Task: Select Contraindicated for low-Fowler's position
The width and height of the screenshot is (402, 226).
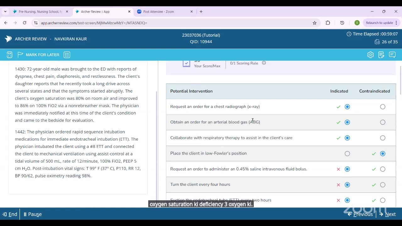Action: (383, 153)
